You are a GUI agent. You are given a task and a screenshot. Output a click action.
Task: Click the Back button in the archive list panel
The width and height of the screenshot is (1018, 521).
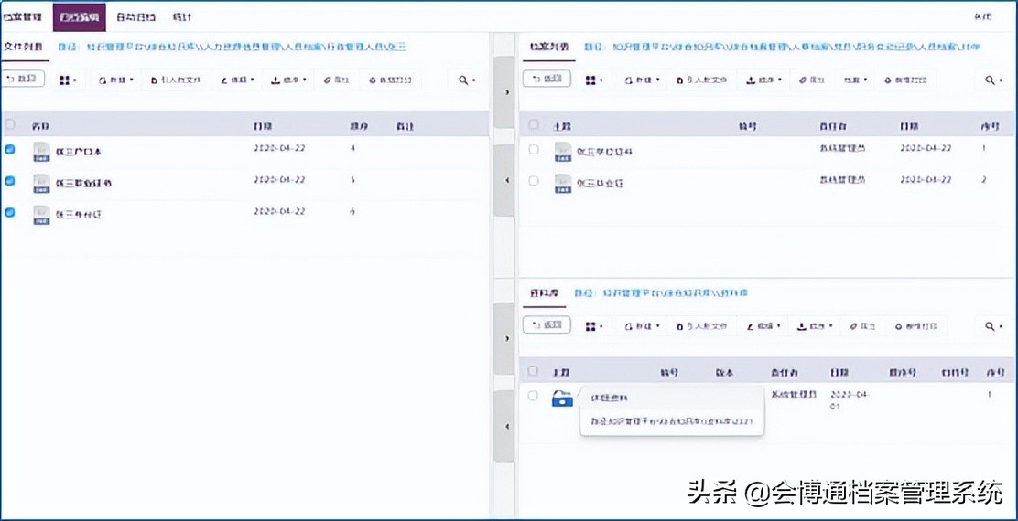547,79
